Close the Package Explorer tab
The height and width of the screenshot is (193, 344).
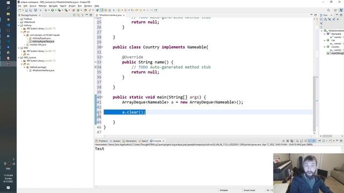(x=40, y=16)
